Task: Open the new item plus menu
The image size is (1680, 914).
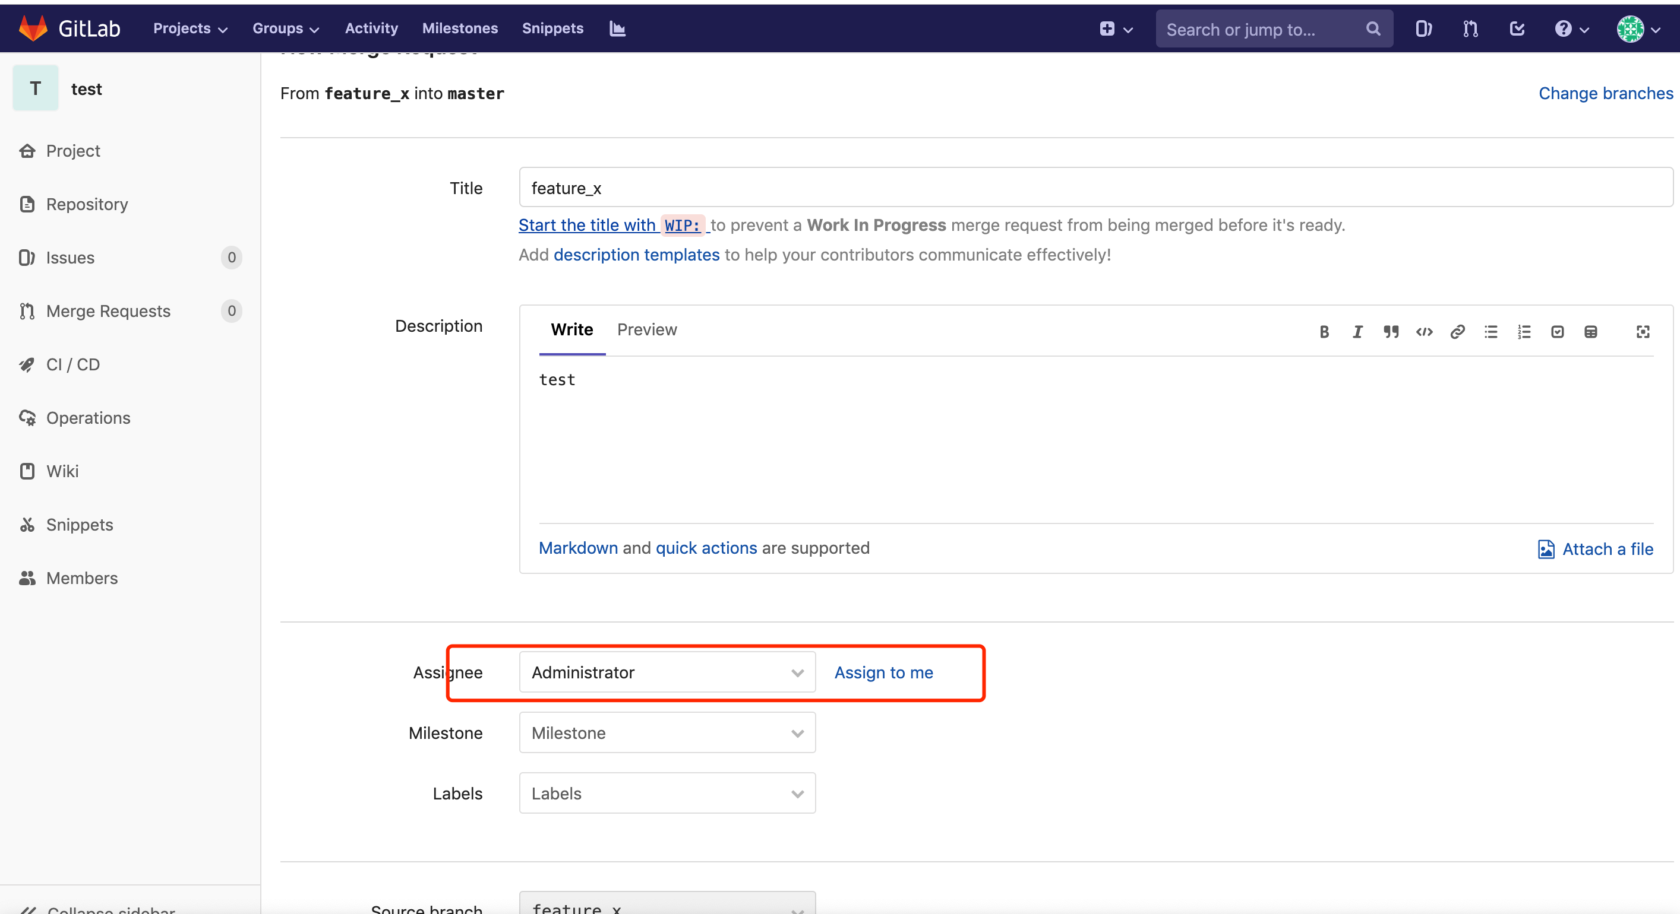Action: click(x=1116, y=28)
